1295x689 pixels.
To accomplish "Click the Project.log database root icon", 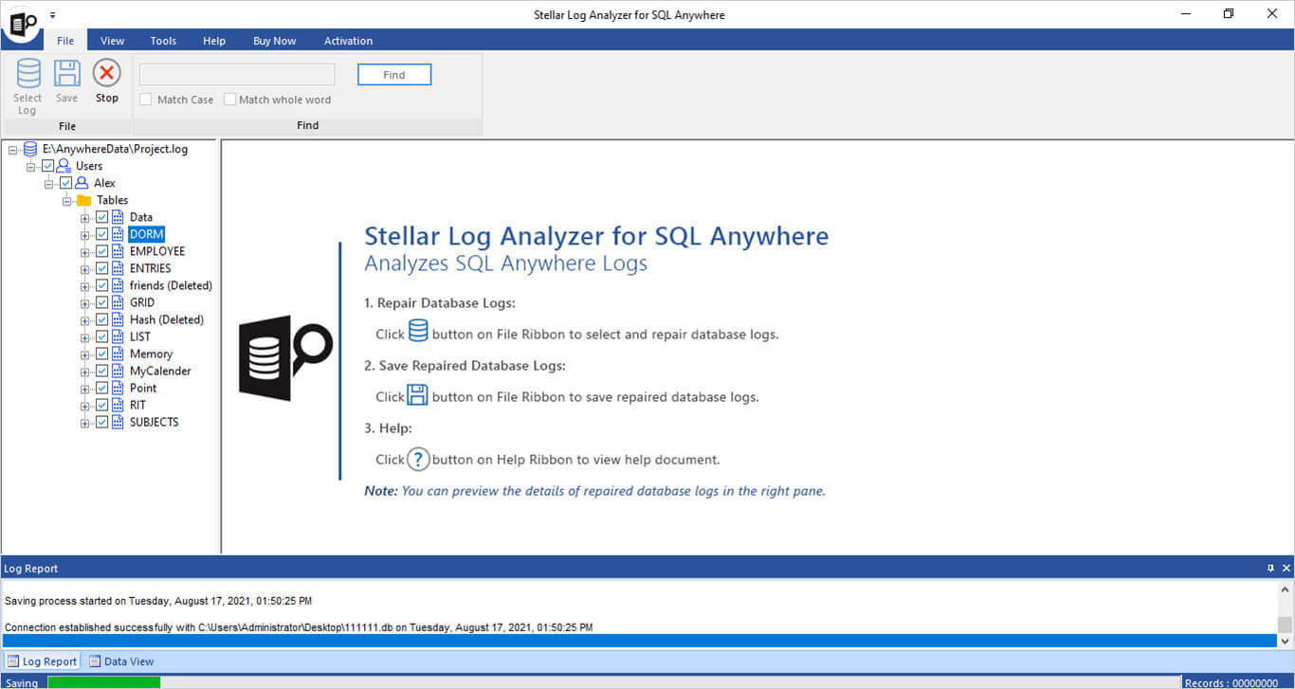I will tap(31, 149).
